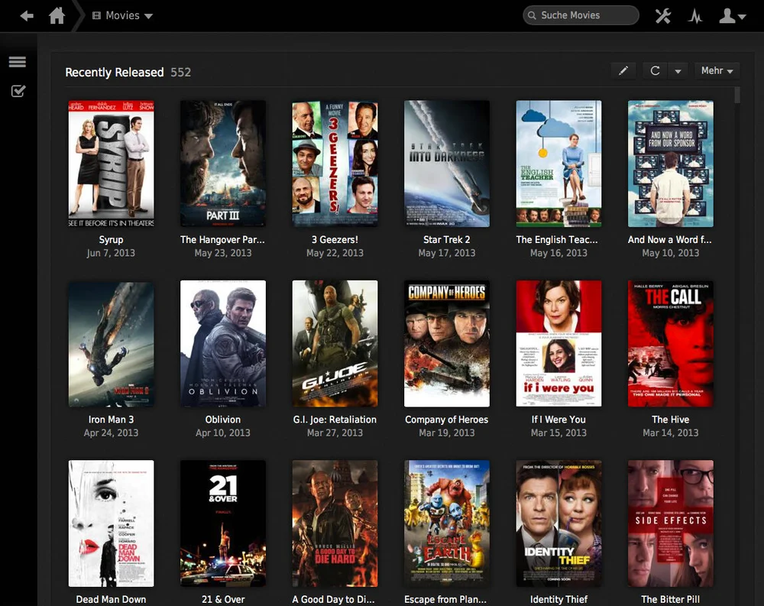The image size is (764, 606).
Task: Refresh the library with the circular arrow icon
Action: click(656, 71)
